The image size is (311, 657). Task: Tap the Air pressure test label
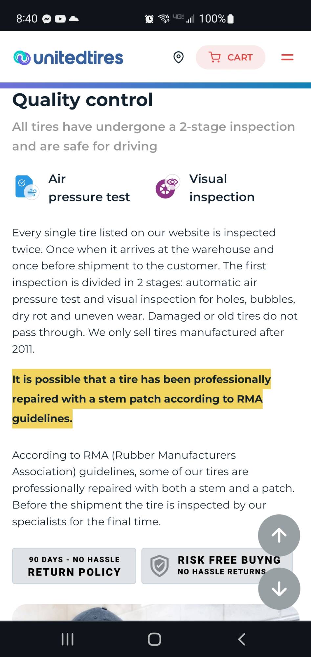[x=89, y=188]
